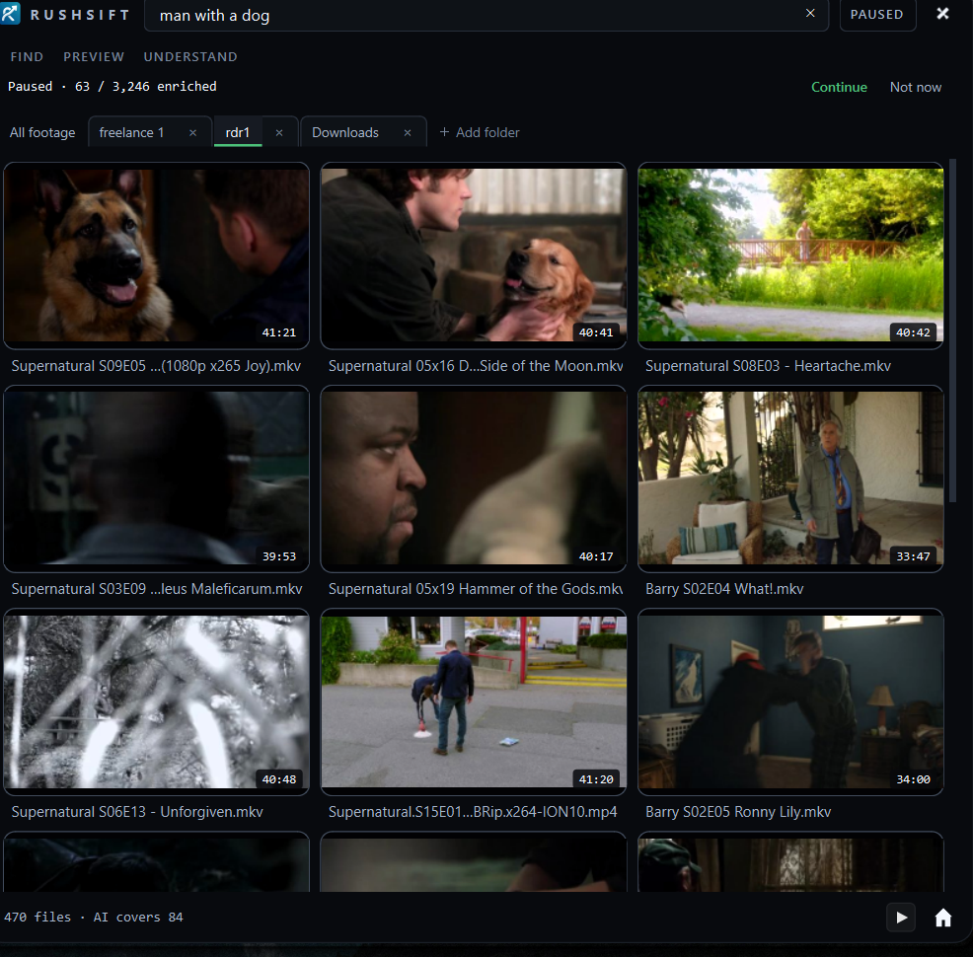
Task: Remove the freelance 1 folder tab
Action: (193, 133)
